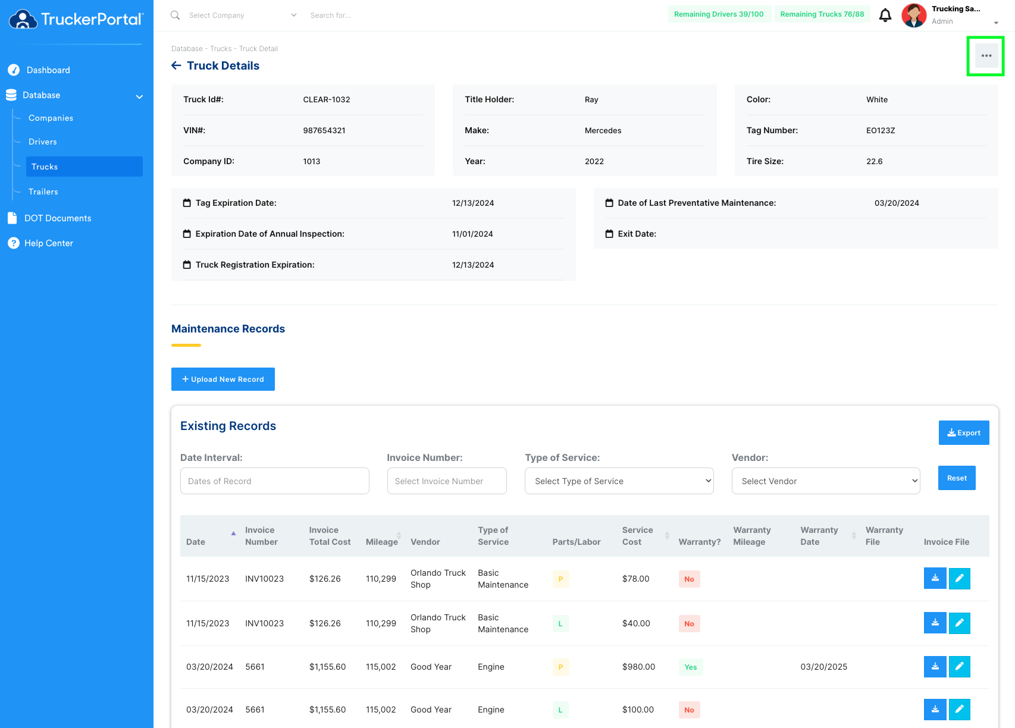1015x728 pixels.
Task: Open the Select Vendor dropdown
Action: (826, 481)
